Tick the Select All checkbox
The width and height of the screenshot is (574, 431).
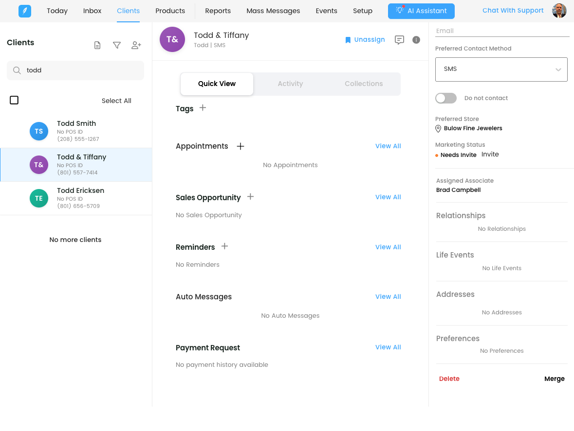point(14,100)
